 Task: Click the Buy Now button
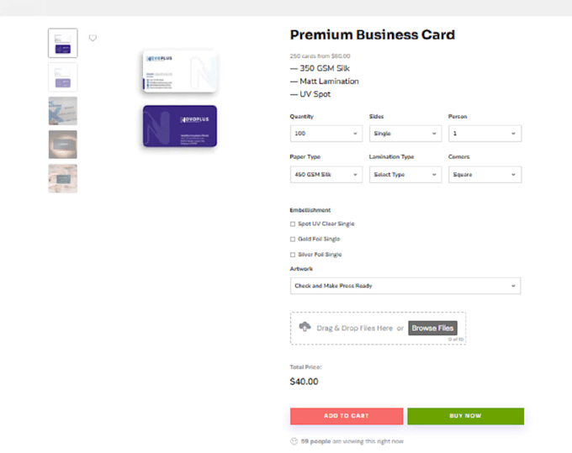(465, 416)
